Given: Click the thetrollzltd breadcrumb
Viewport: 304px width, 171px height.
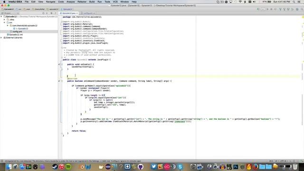Looking at the screenshot, I should [x=39, y=9].
